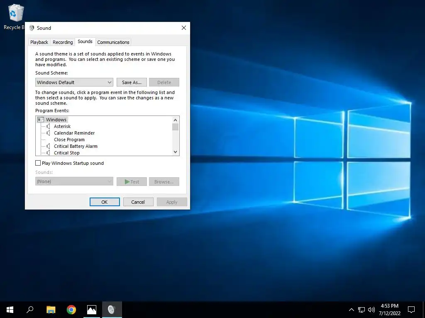425x318 pixels.
Task: Click the speaker icon beside Critical Battery Alarm
Action: coord(48,146)
